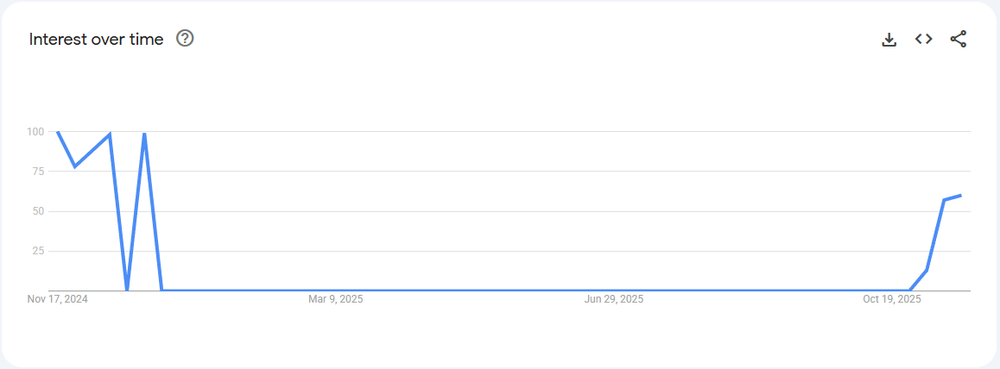Click the Jun 29, 2025 date label
Image resolution: width=1000 pixels, height=369 pixels.
pos(613,299)
